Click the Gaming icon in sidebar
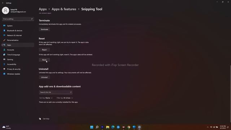This screenshot has height=130, width=231. click(x=4, y=59)
